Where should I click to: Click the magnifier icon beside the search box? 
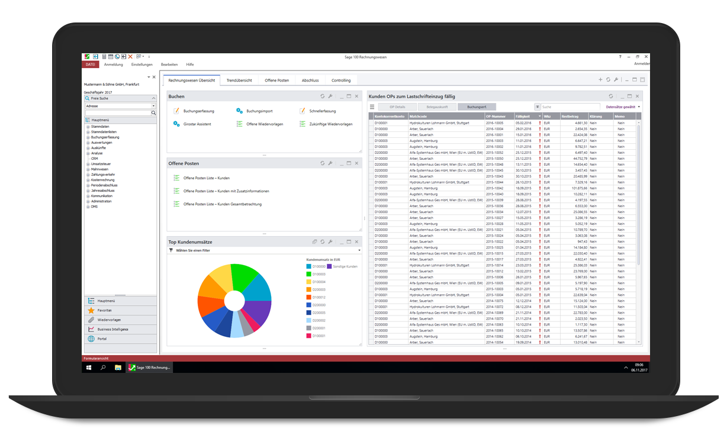[154, 112]
